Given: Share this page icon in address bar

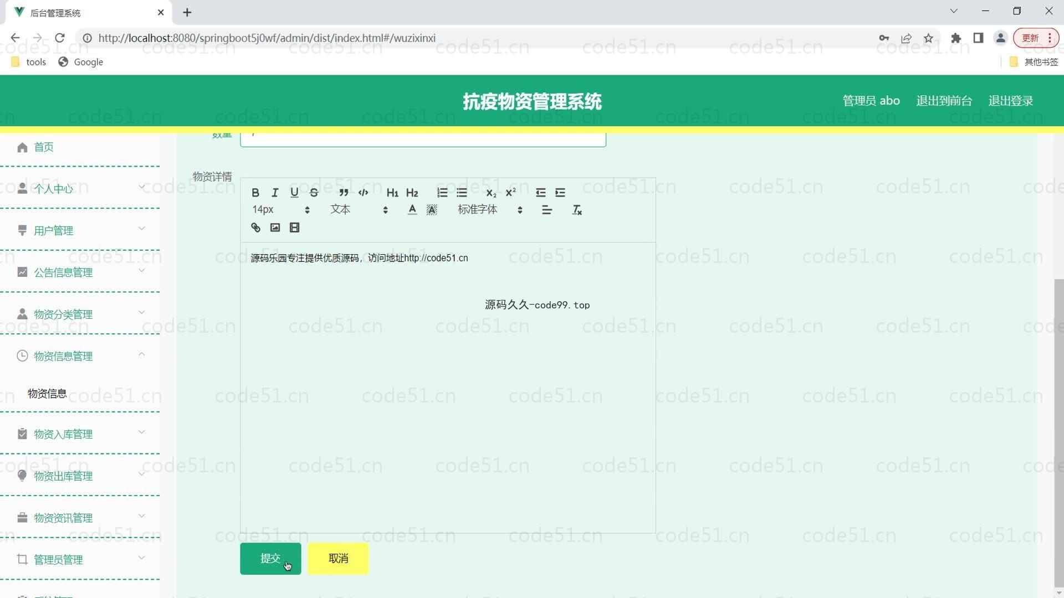Looking at the screenshot, I should [907, 38].
